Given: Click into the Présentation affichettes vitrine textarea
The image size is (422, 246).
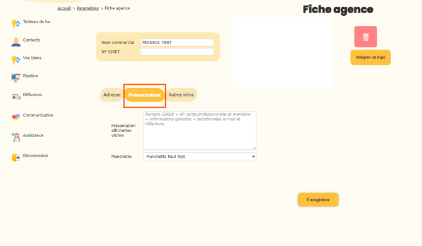Looking at the screenshot, I should click(200, 130).
